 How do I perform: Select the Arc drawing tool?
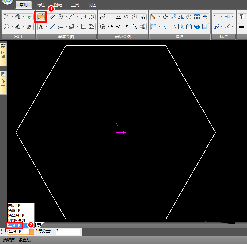tap(72, 17)
